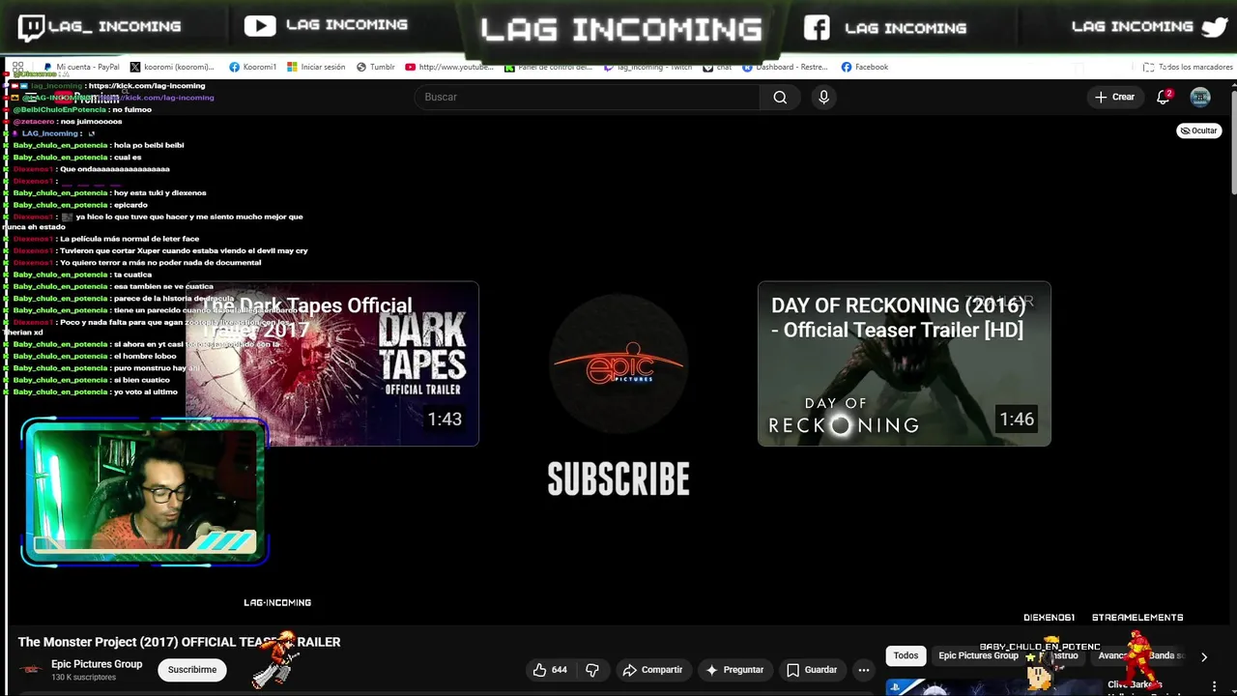Viewport: 1237px width, 696px height.
Task: Click the 130 K suscriptores text
Action: tap(83, 678)
